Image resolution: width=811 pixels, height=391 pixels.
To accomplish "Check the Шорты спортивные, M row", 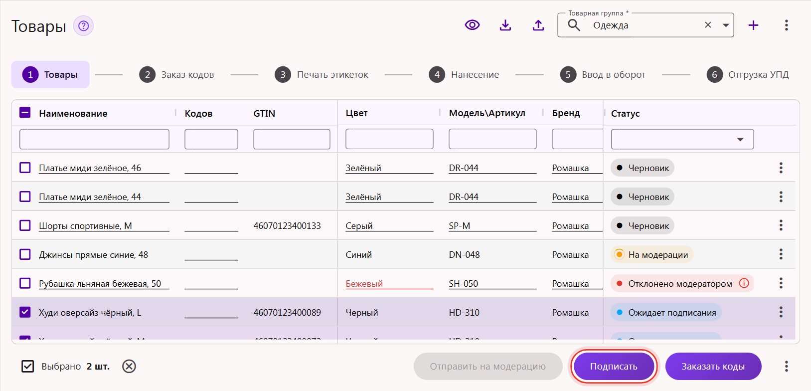I will 25,225.
